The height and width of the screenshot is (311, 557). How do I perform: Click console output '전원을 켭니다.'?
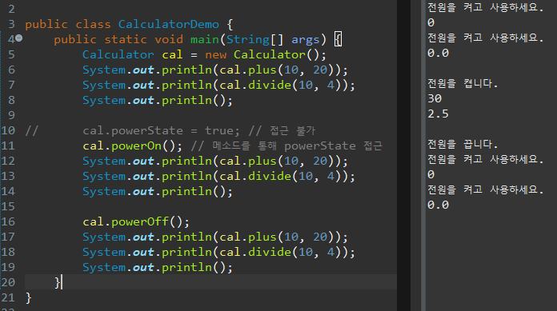463,83
